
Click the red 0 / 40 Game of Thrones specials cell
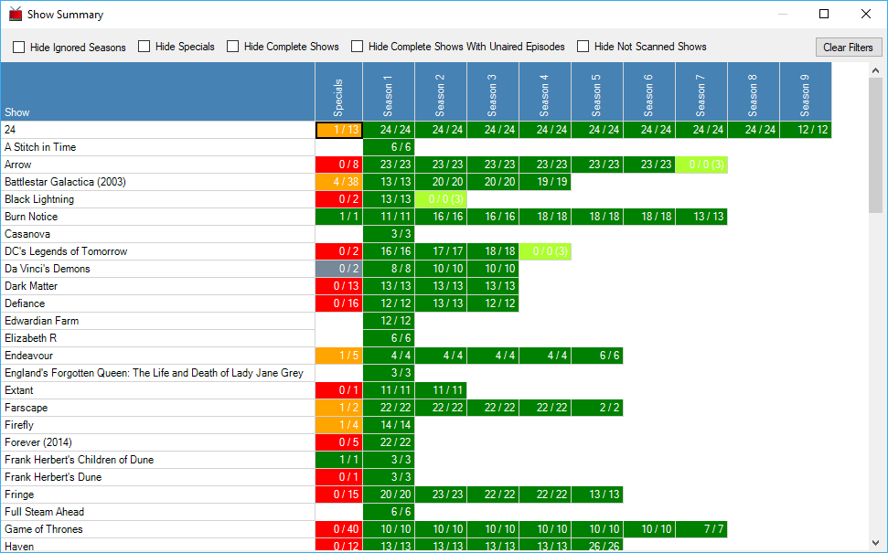click(338, 529)
